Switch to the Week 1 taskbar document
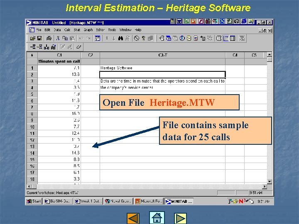The height and width of the screenshot is (224, 299). click(x=88, y=201)
